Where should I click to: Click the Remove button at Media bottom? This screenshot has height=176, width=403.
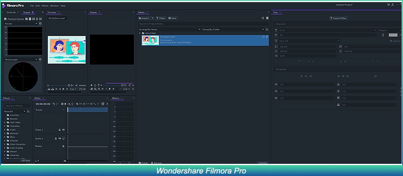click(157, 163)
